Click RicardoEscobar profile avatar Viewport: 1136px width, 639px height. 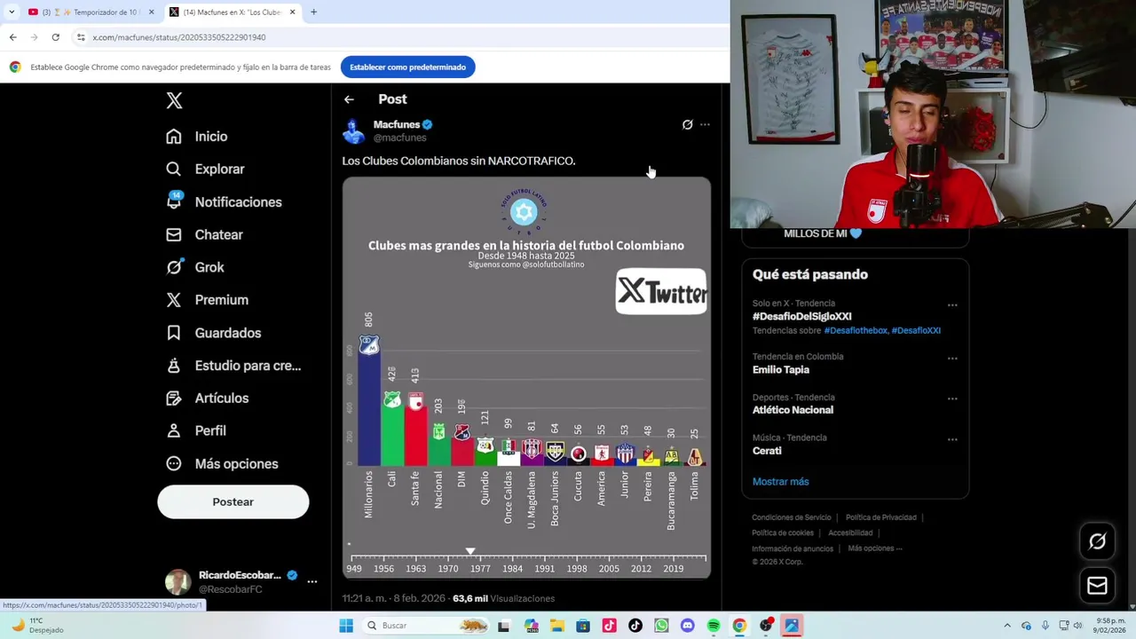(178, 582)
